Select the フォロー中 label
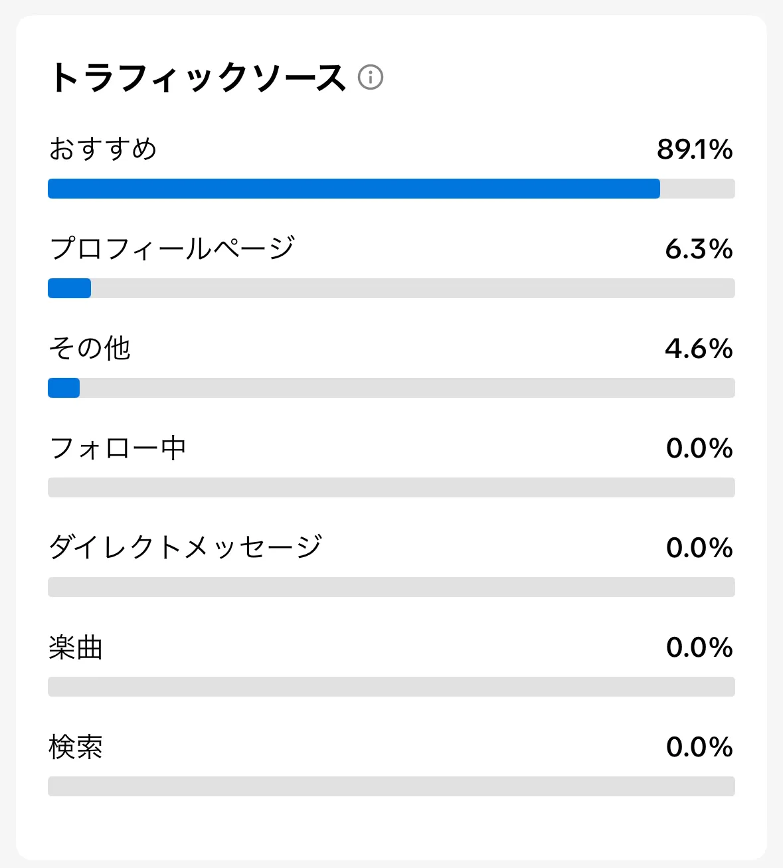Image resolution: width=783 pixels, height=868 pixels. 118,448
